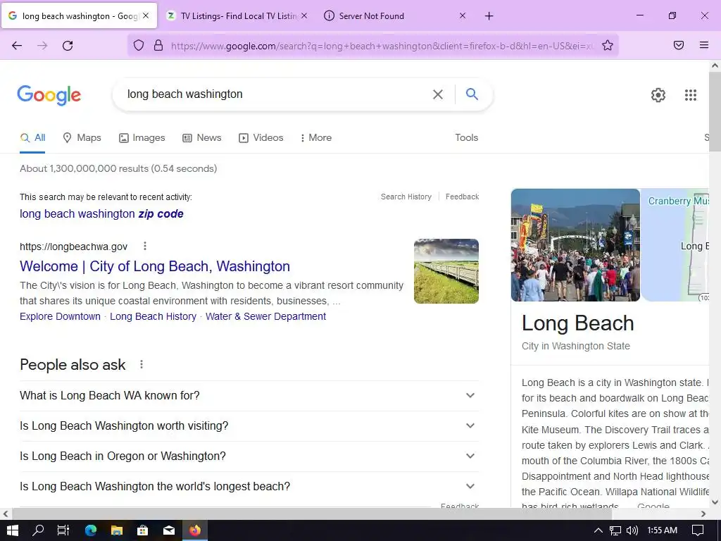Click the Firefox URL address bar

coord(382,46)
